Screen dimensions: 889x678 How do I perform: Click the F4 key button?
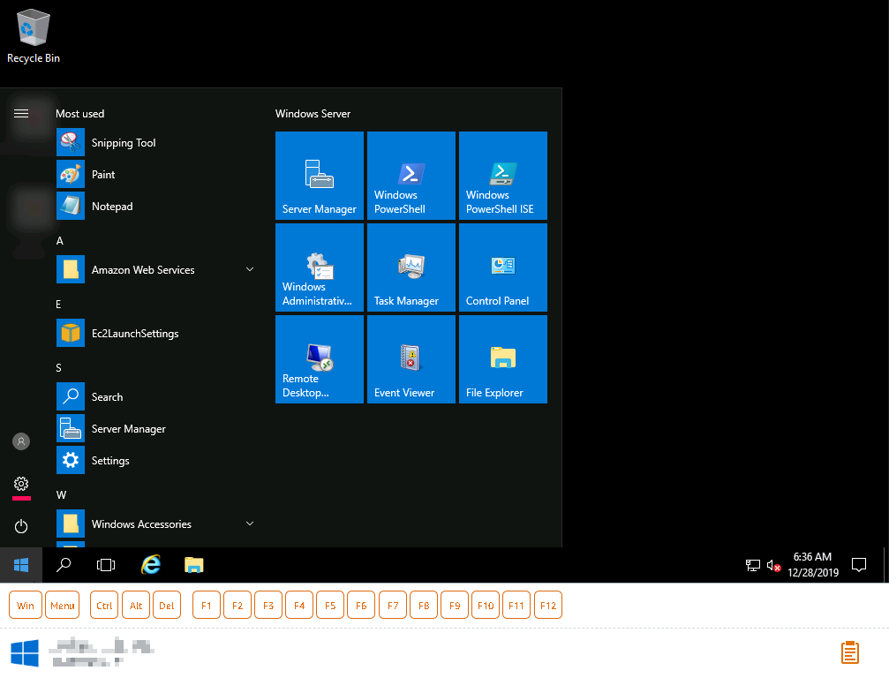coord(299,606)
